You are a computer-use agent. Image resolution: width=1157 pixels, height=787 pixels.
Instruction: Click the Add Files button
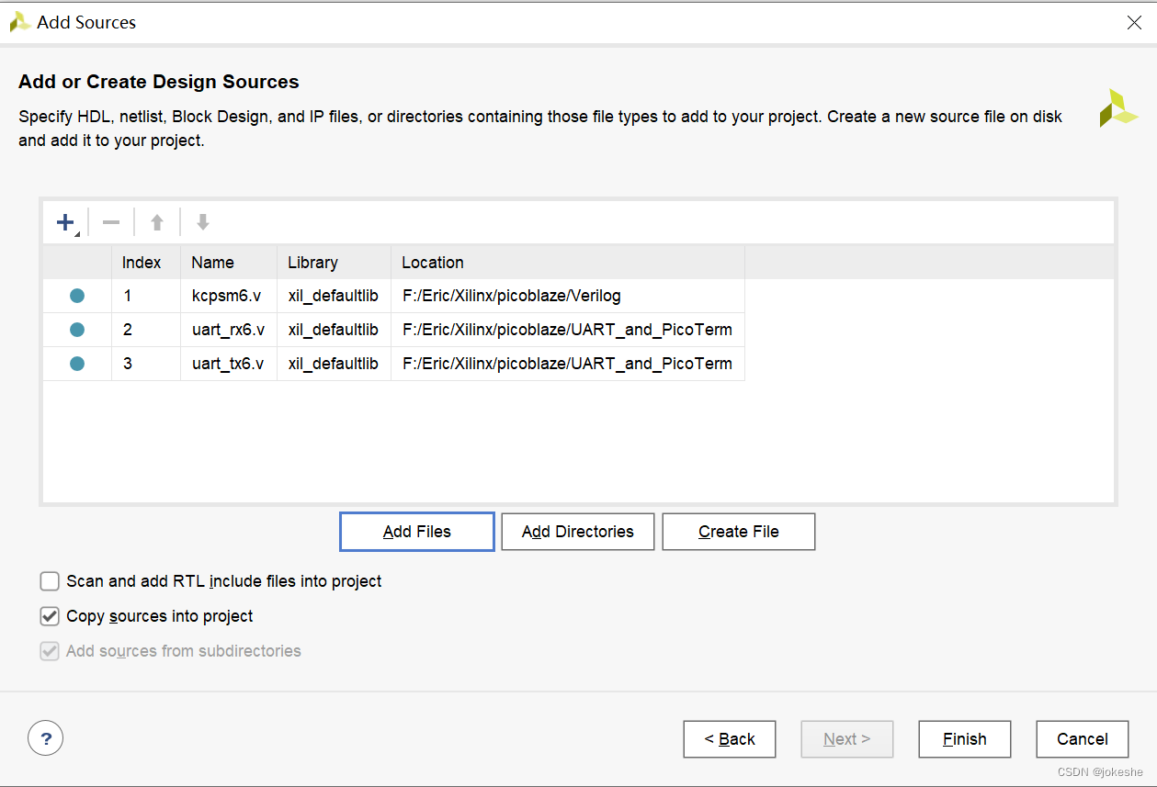[417, 532]
